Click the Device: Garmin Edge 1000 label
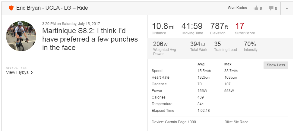Viewport: 294px width, 132px height. pyautogui.click(x=174, y=122)
